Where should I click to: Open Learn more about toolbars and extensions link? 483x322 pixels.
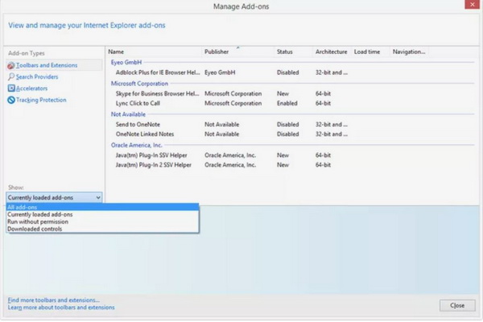61,308
